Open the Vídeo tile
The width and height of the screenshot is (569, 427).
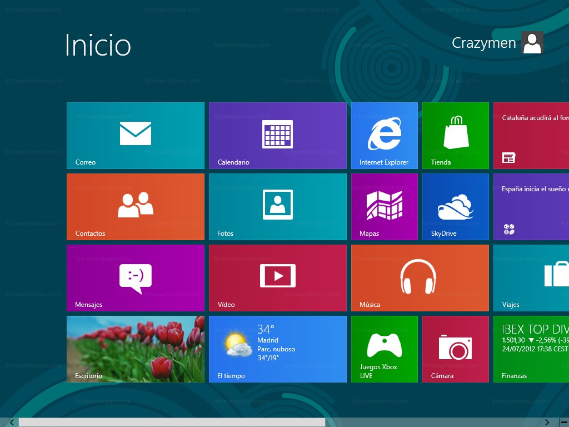click(x=278, y=278)
